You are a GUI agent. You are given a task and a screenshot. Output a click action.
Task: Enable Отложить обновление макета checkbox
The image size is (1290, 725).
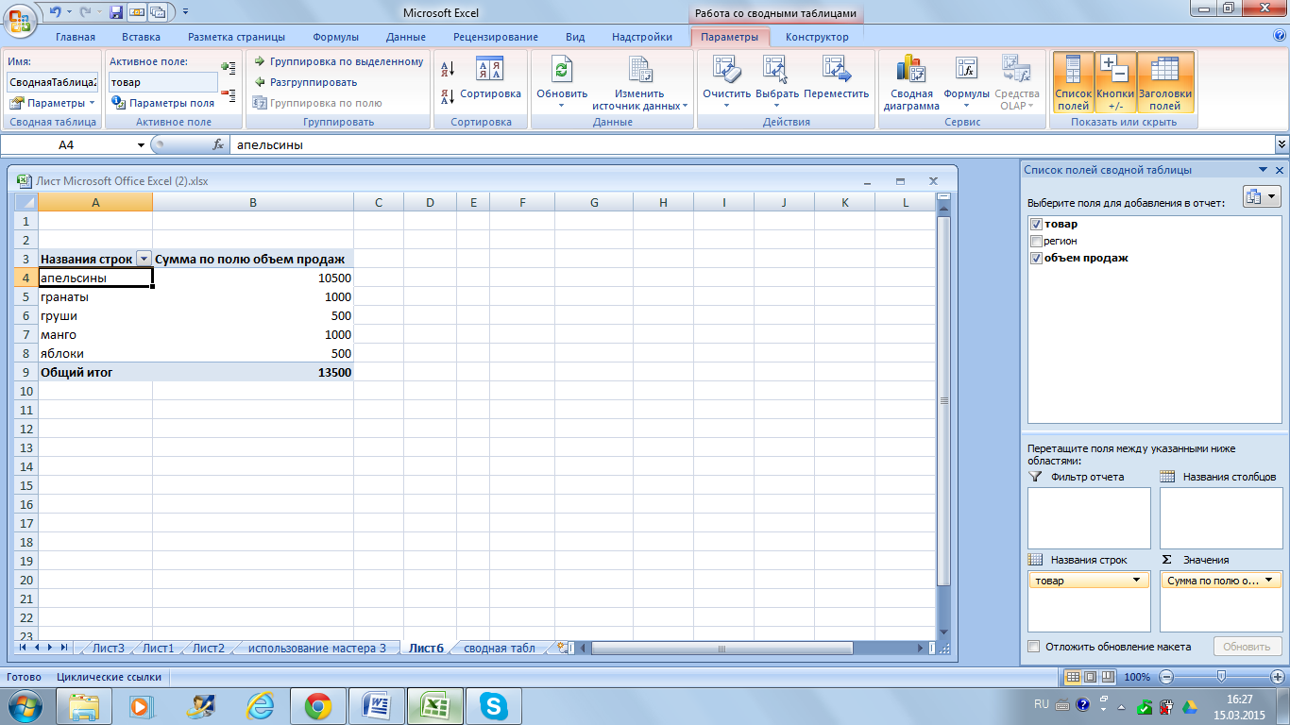click(1034, 647)
